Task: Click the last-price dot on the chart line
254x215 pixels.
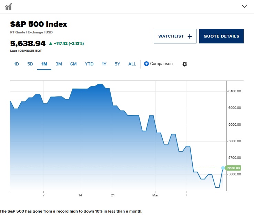Action: [223, 168]
